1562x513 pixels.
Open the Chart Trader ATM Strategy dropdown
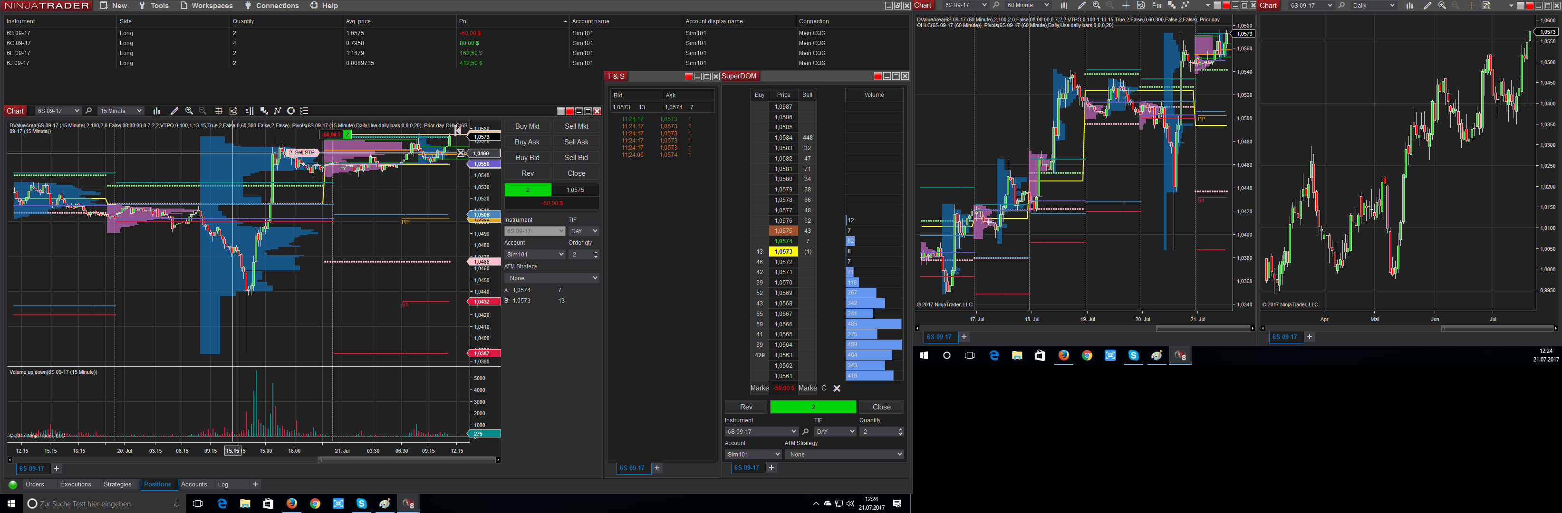[552, 278]
